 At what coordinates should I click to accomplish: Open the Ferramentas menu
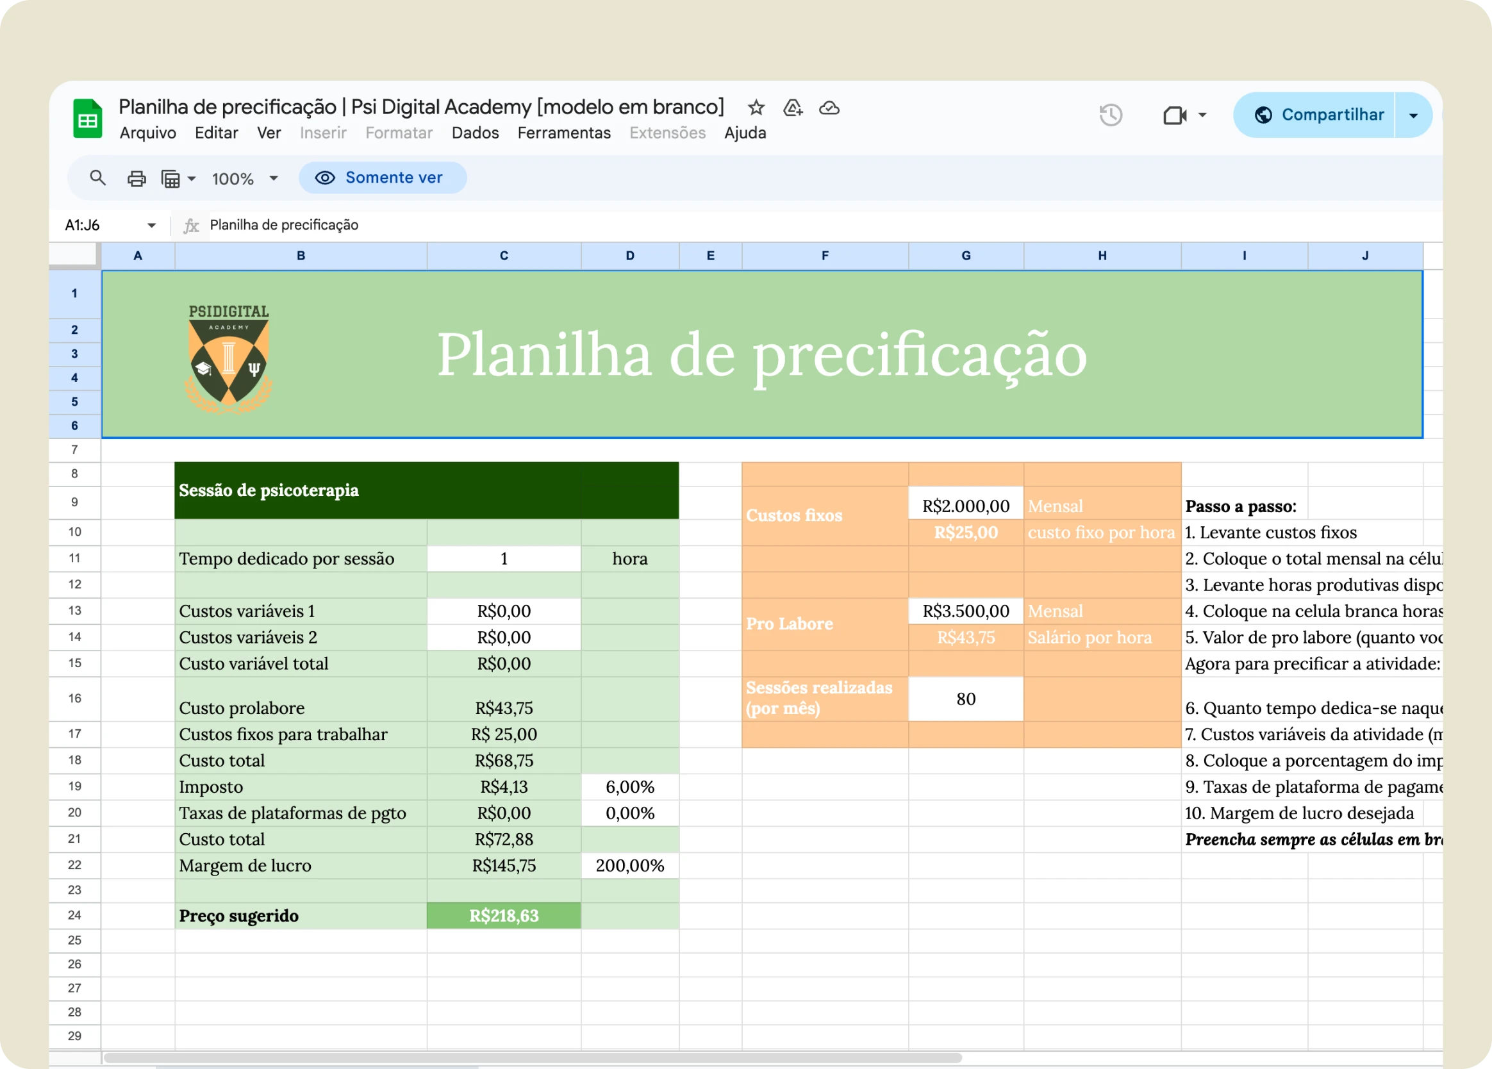[x=564, y=133]
